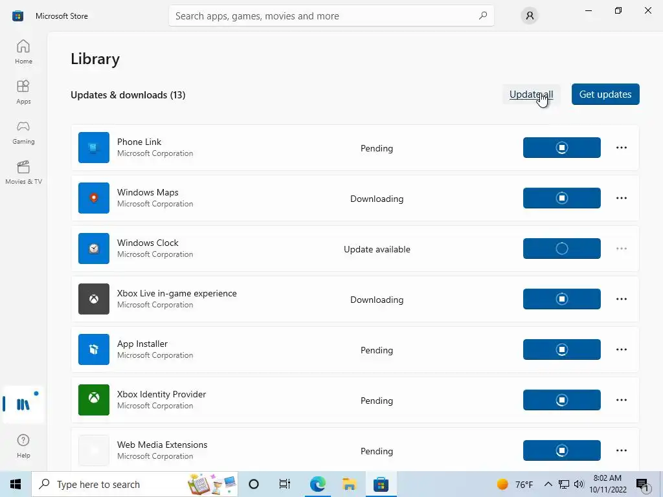The image size is (663, 497).
Task: Open the taskbar clock and date
Action: pos(607,484)
